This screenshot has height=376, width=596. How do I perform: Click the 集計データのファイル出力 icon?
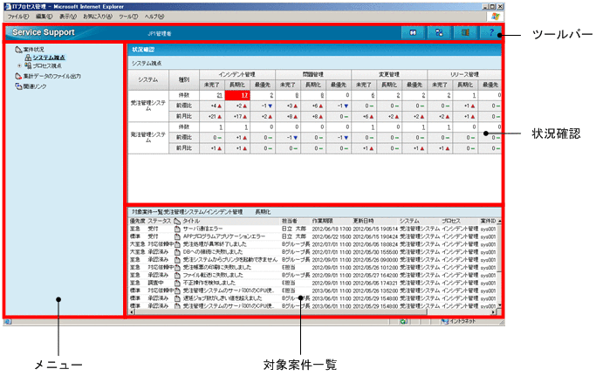tap(18, 76)
